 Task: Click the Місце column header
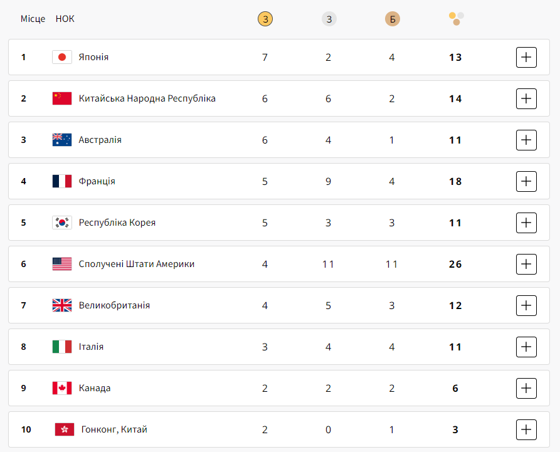pyautogui.click(x=33, y=19)
